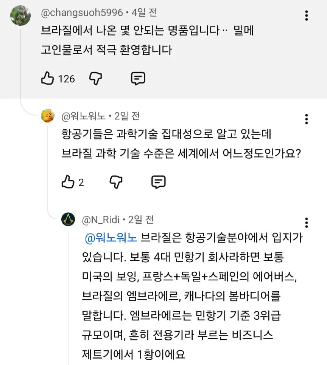Like the comment by @changsuoh5996

coord(47,79)
